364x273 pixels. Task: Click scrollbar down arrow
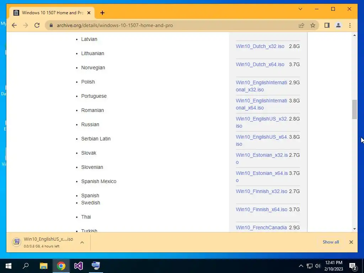tap(354, 229)
